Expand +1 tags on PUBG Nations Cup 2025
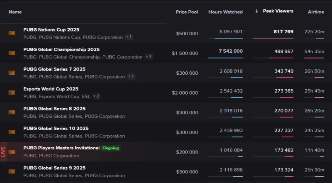 [129, 37]
